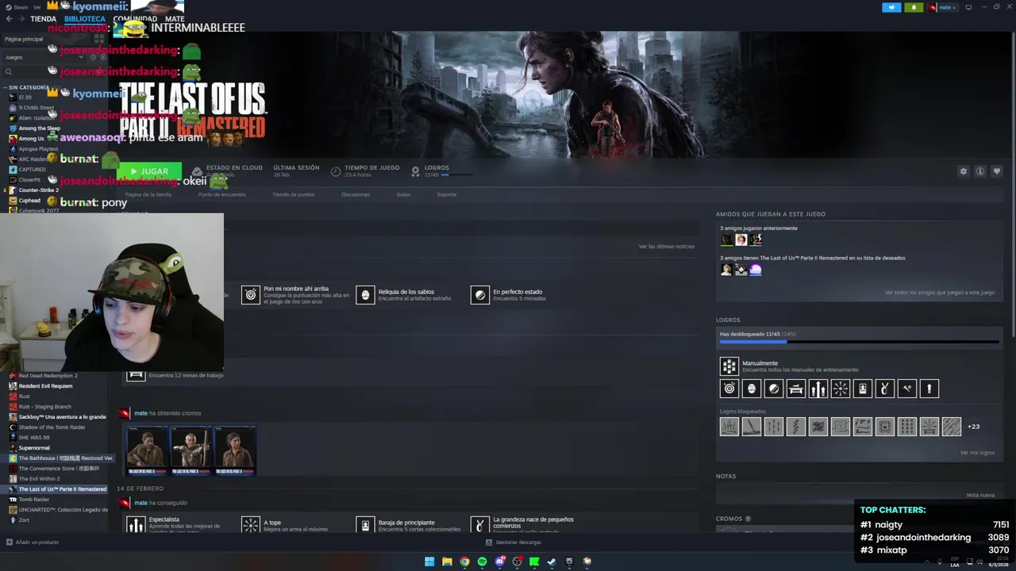Click the 'mate' username in cromos activity
1016x571 pixels.
(x=140, y=413)
